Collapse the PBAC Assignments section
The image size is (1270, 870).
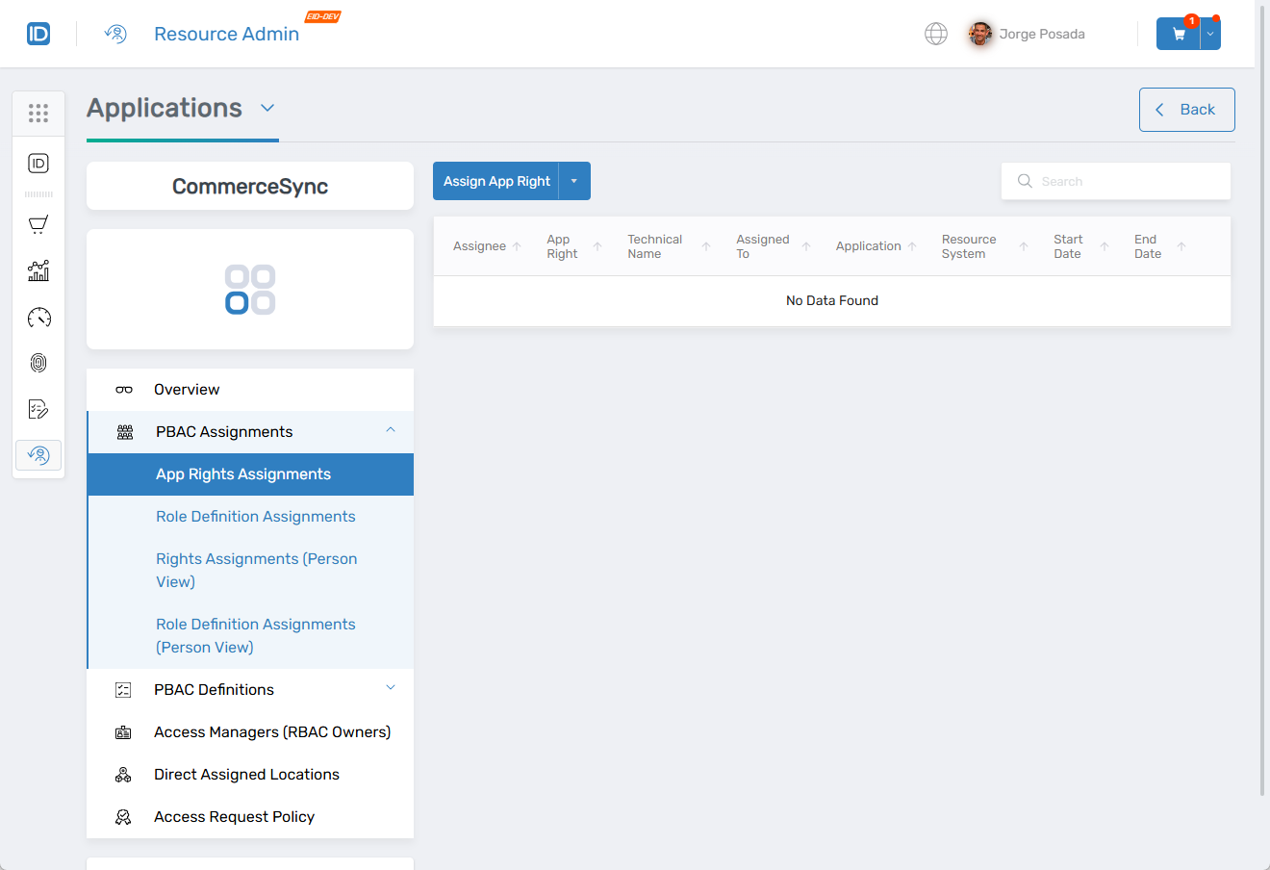(391, 430)
